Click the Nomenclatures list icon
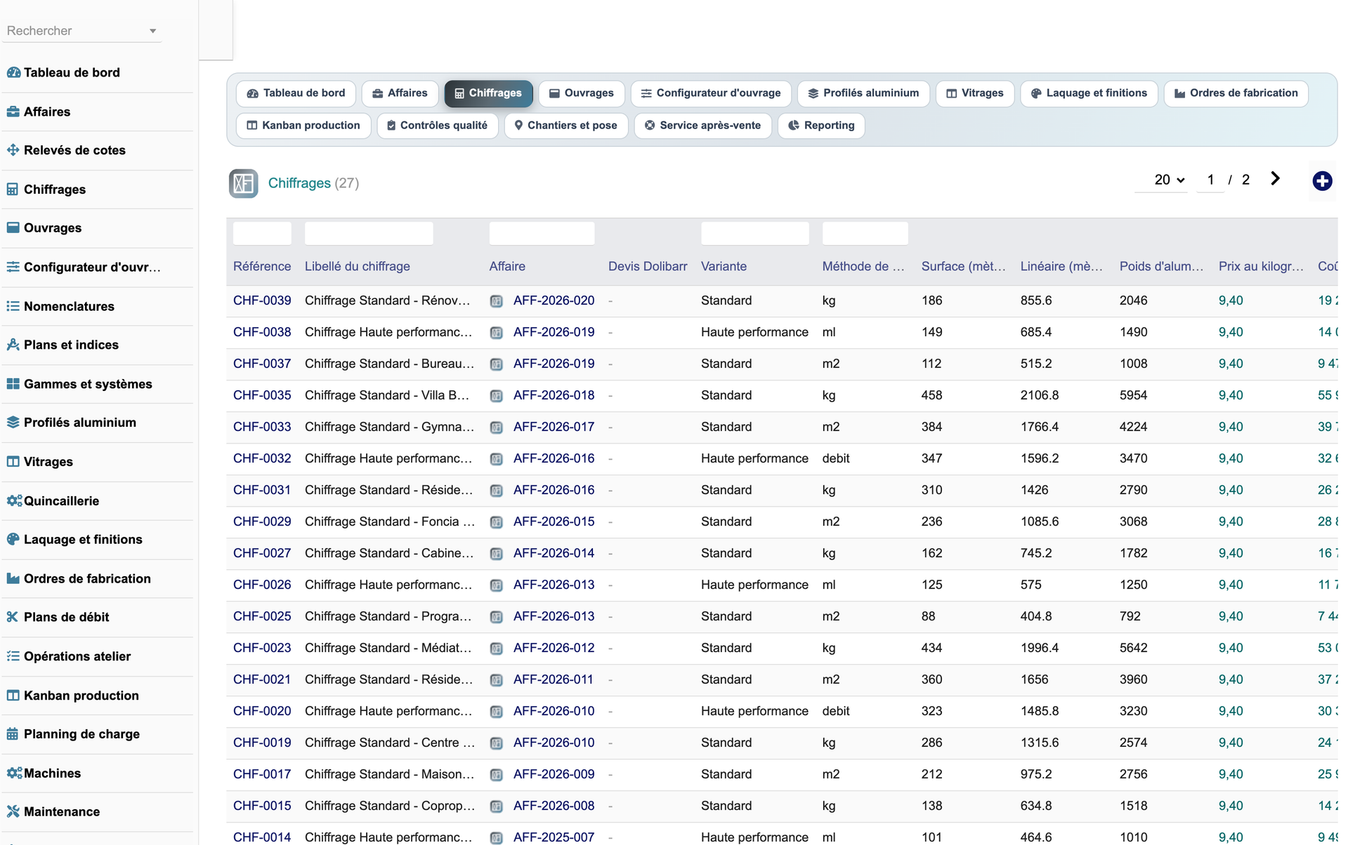1367x845 pixels. (x=13, y=306)
